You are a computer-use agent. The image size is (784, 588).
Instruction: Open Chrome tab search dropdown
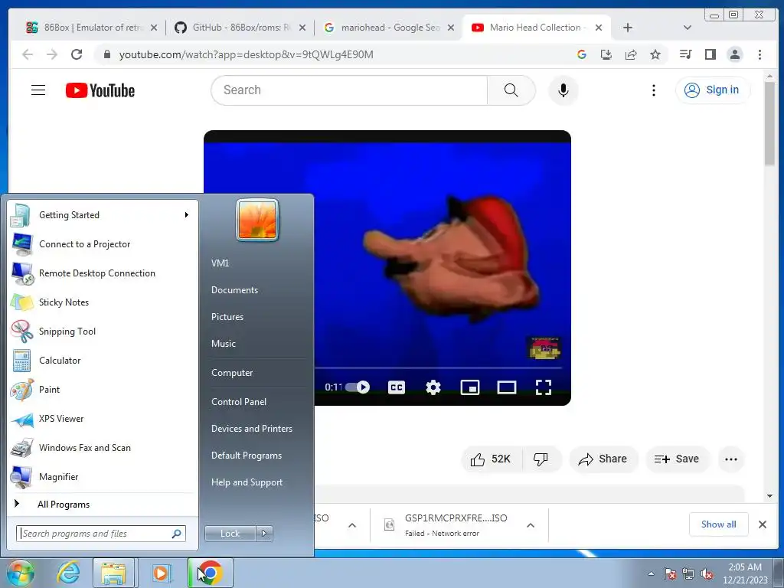click(x=687, y=28)
